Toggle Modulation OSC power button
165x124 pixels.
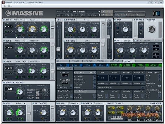[x=4, y=82]
